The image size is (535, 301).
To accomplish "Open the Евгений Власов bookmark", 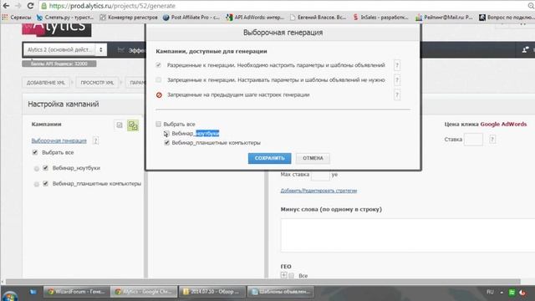I will pyautogui.click(x=318, y=17).
